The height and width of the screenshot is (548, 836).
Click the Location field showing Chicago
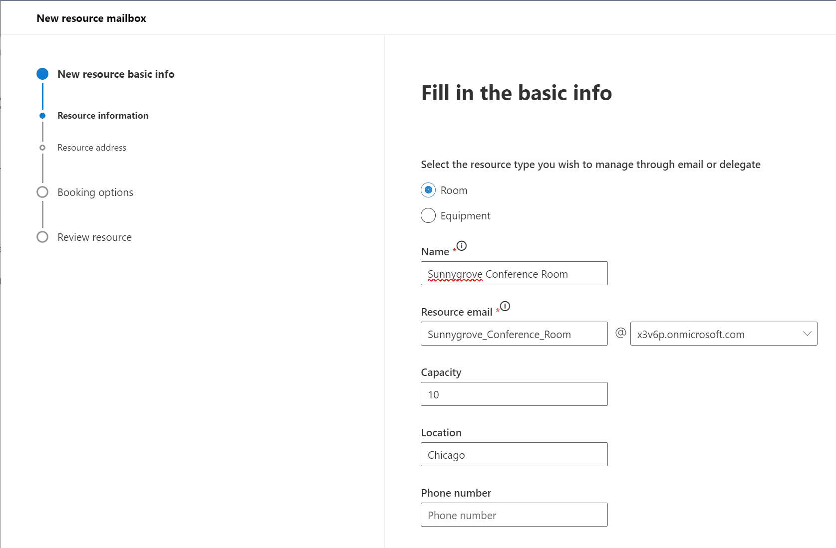click(514, 454)
